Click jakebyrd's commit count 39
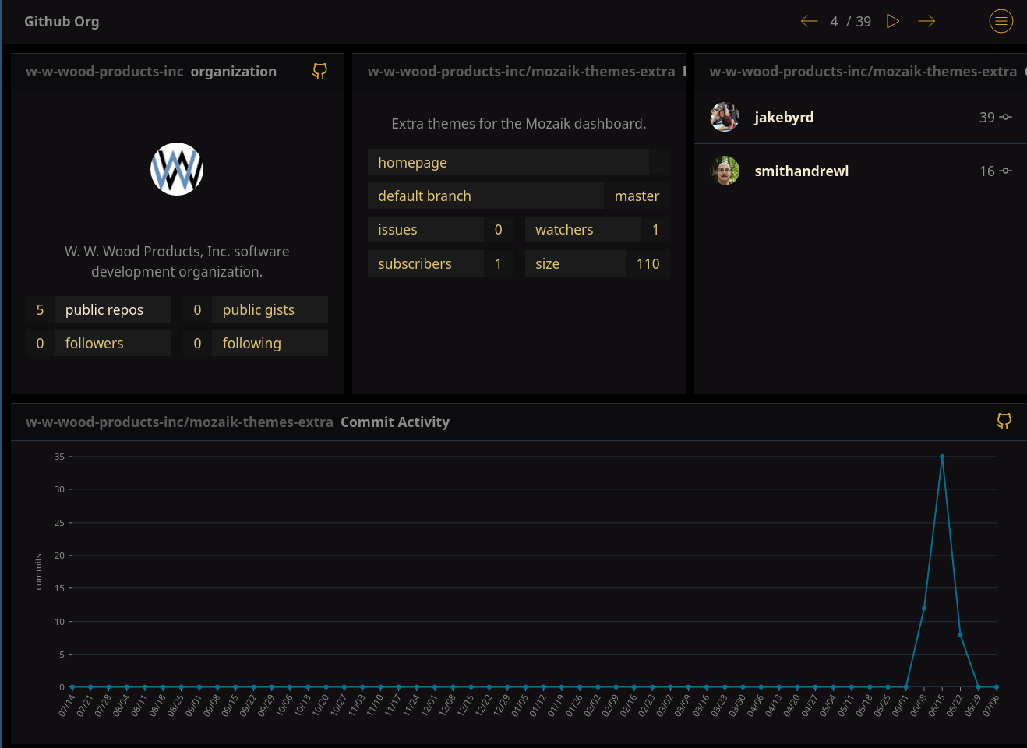This screenshot has height=748, width=1027. [x=986, y=117]
